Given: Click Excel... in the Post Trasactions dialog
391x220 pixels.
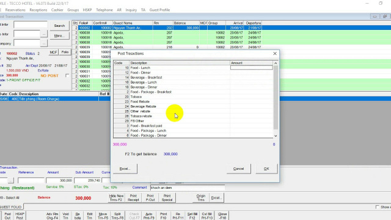Looking at the screenshot, I should [x=125, y=169].
